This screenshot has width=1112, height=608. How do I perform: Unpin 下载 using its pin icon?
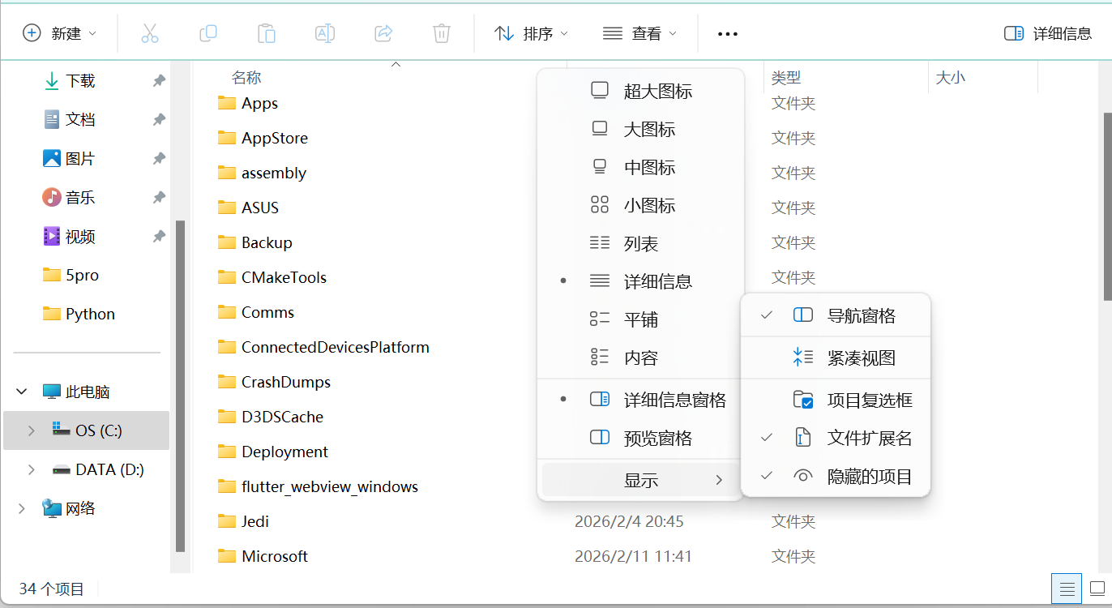159,80
